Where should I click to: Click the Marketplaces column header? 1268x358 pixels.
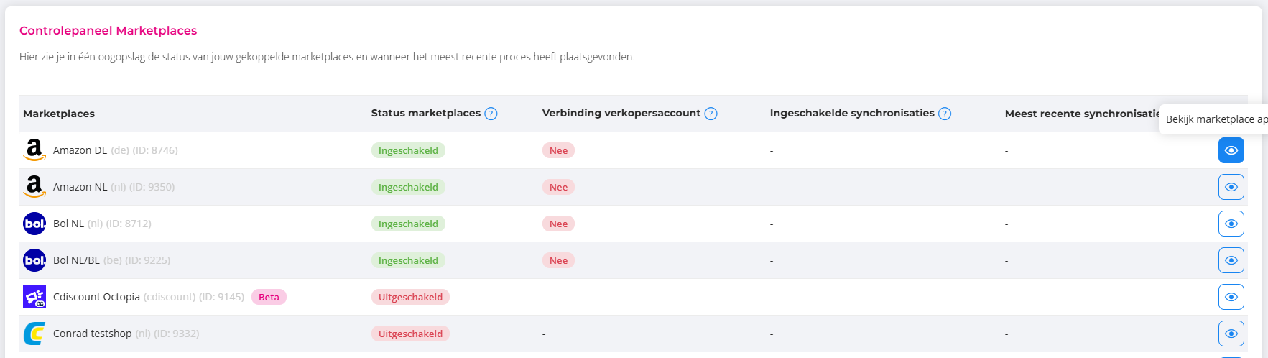click(59, 114)
